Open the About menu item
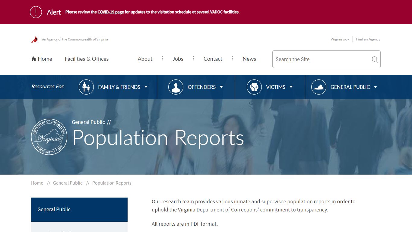Screen dimensions: 412x232 [x=145, y=59]
